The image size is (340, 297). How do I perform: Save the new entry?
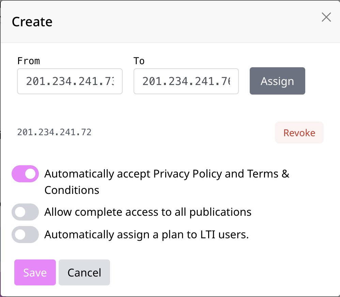point(35,272)
